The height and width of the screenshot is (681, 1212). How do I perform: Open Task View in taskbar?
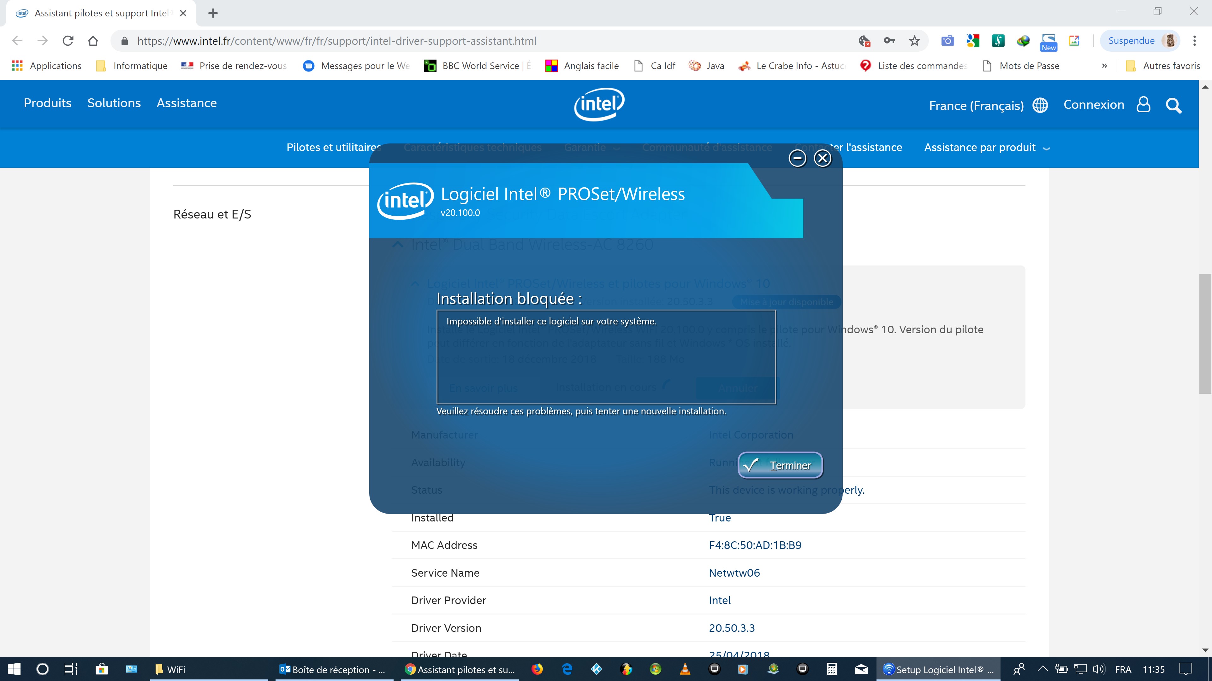[x=71, y=669]
